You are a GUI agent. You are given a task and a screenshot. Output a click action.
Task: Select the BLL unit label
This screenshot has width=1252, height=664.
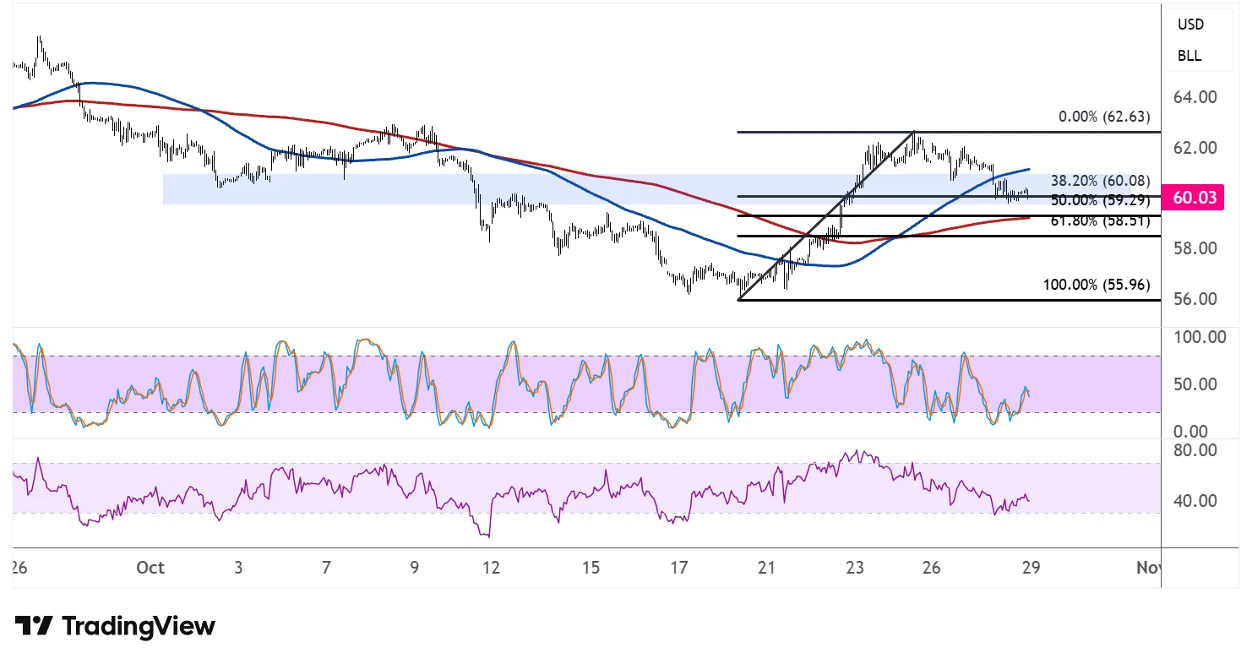click(x=1189, y=57)
